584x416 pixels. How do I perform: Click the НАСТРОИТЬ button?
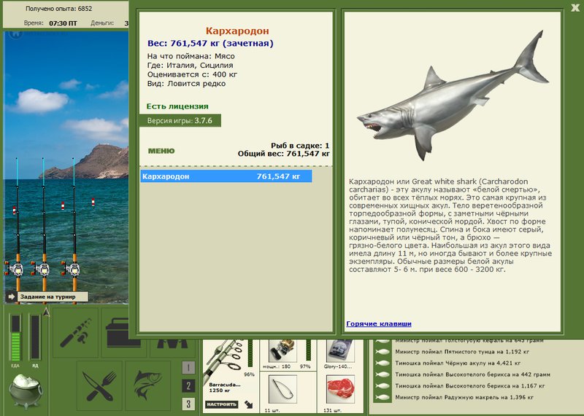tap(222, 404)
